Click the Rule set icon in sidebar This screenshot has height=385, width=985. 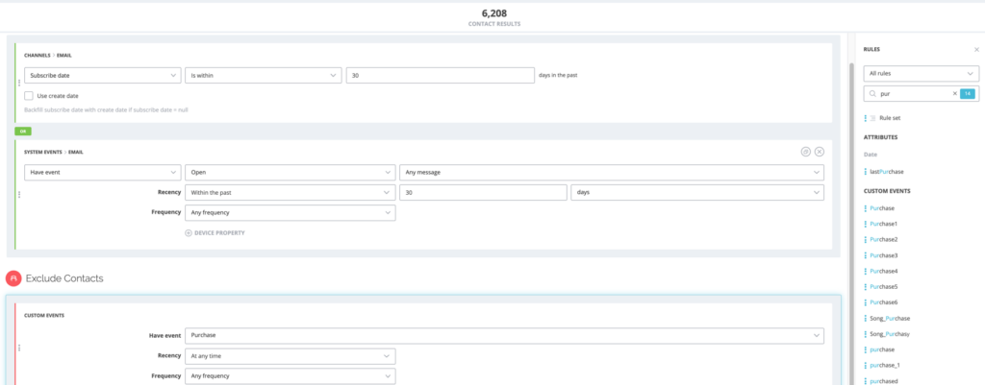(x=873, y=117)
